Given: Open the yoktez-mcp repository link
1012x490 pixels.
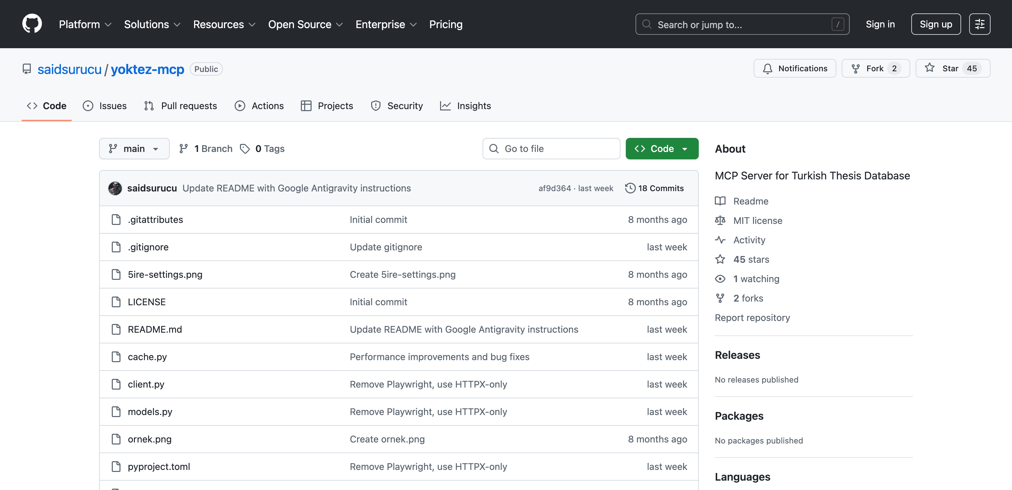Looking at the screenshot, I should [147, 69].
